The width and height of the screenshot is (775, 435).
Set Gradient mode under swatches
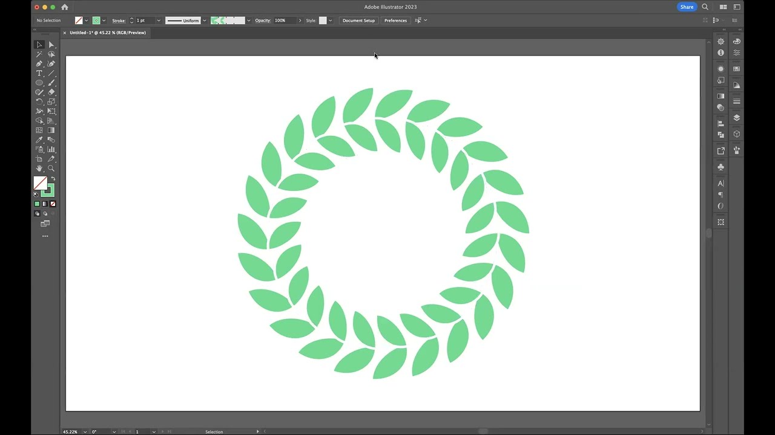tap(45, 204)
